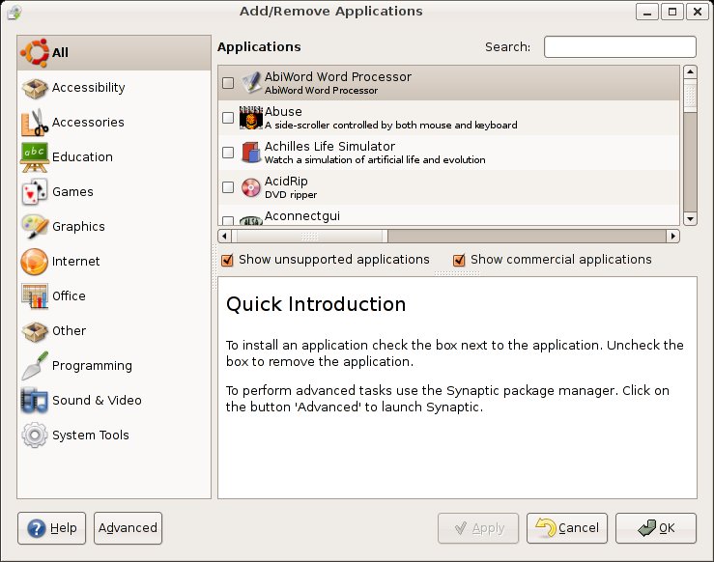Click the Abuse game icon
The width and height of the screenshot is (714, 562).
(251, 118)
